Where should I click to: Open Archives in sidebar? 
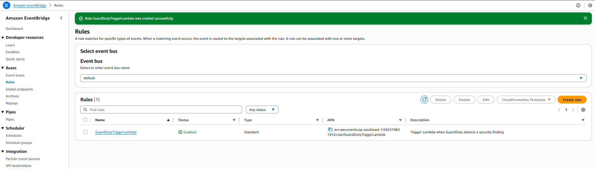(x=12, y=96)
